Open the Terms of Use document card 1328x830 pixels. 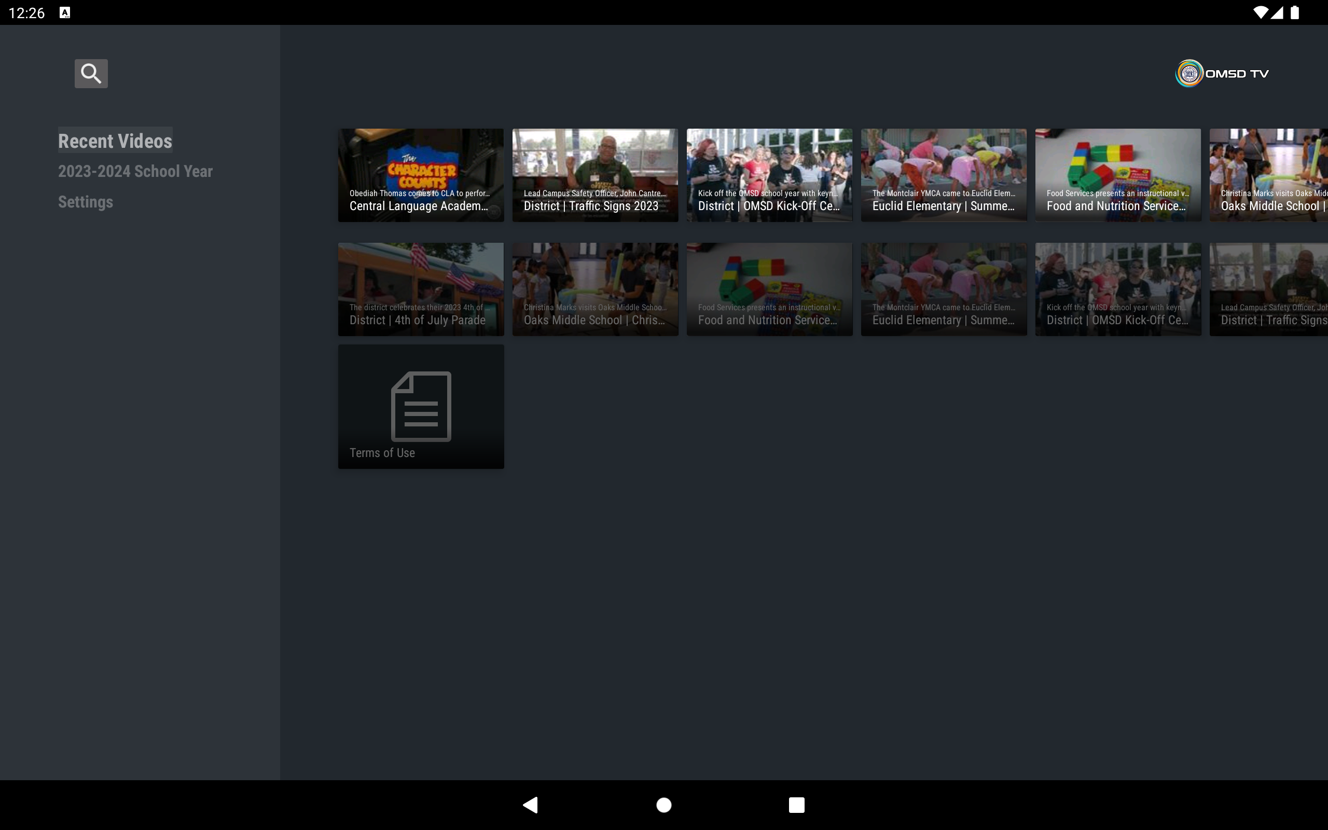(x=420, y=406)
